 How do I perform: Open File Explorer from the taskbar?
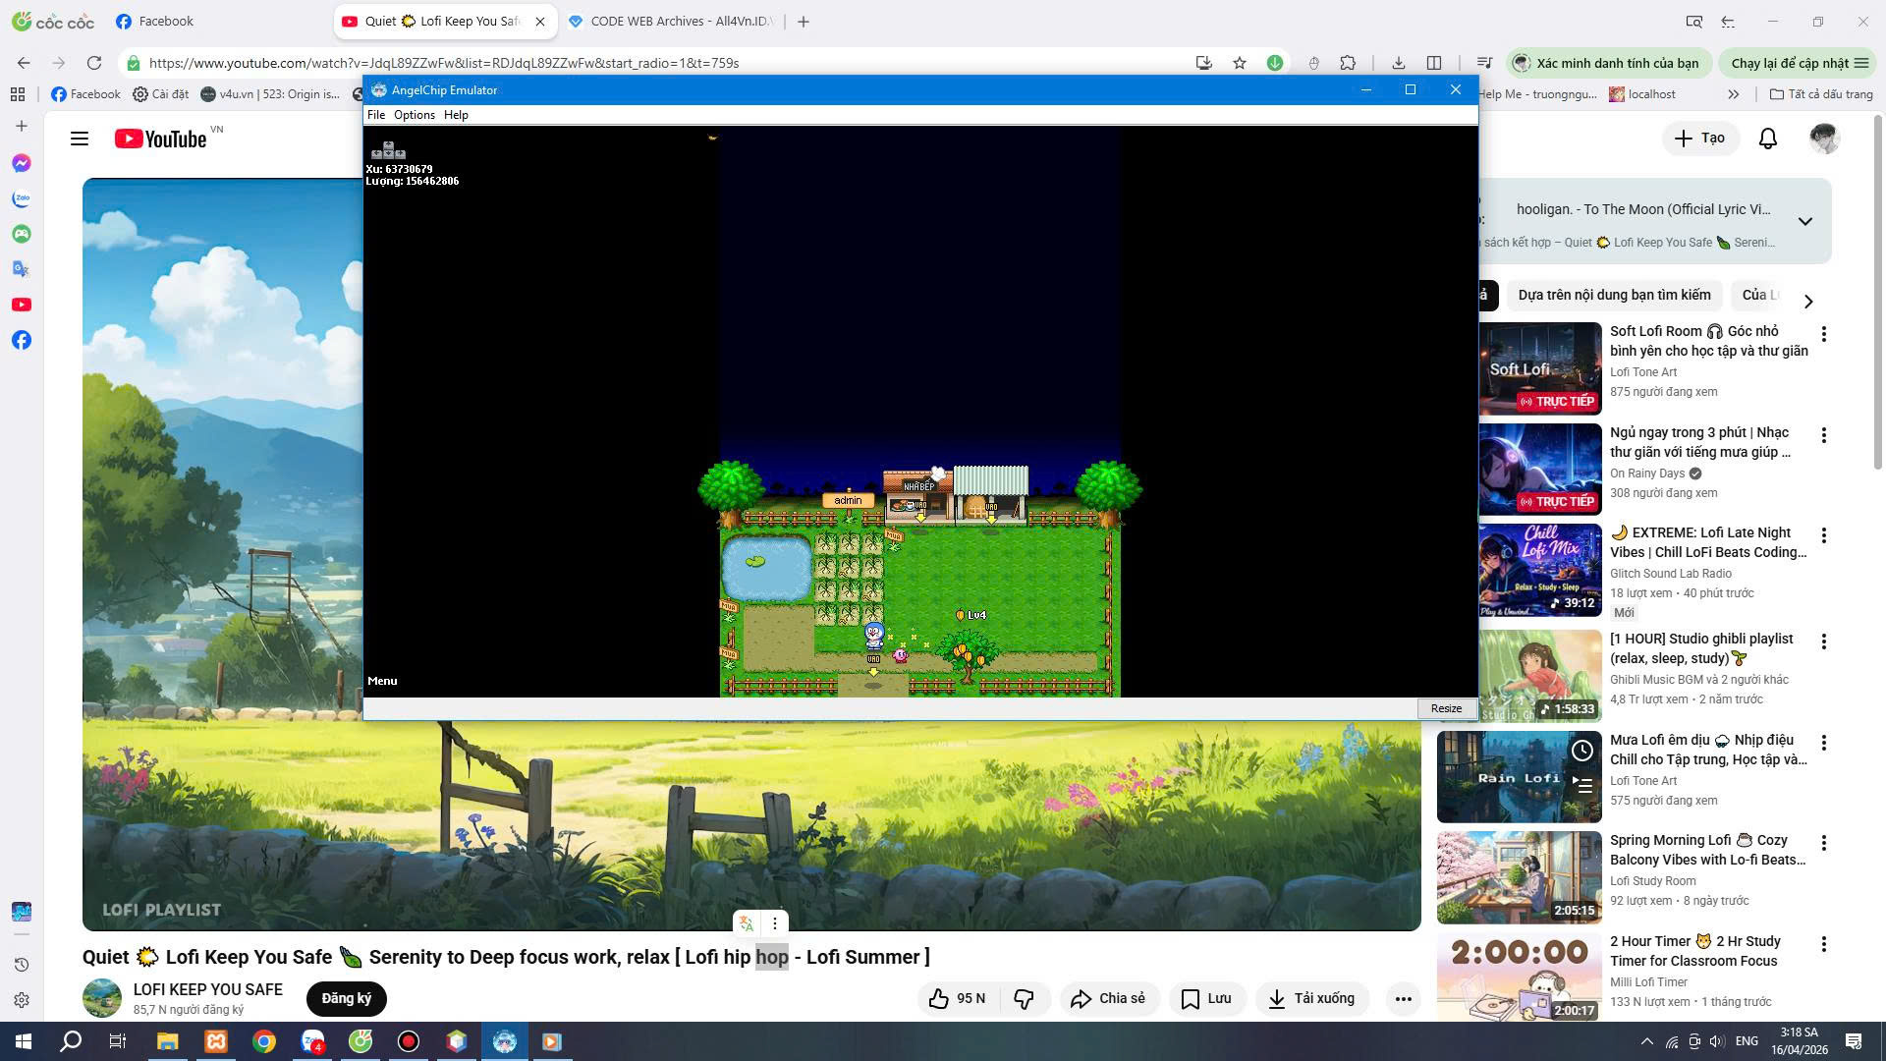[167, 1041]
